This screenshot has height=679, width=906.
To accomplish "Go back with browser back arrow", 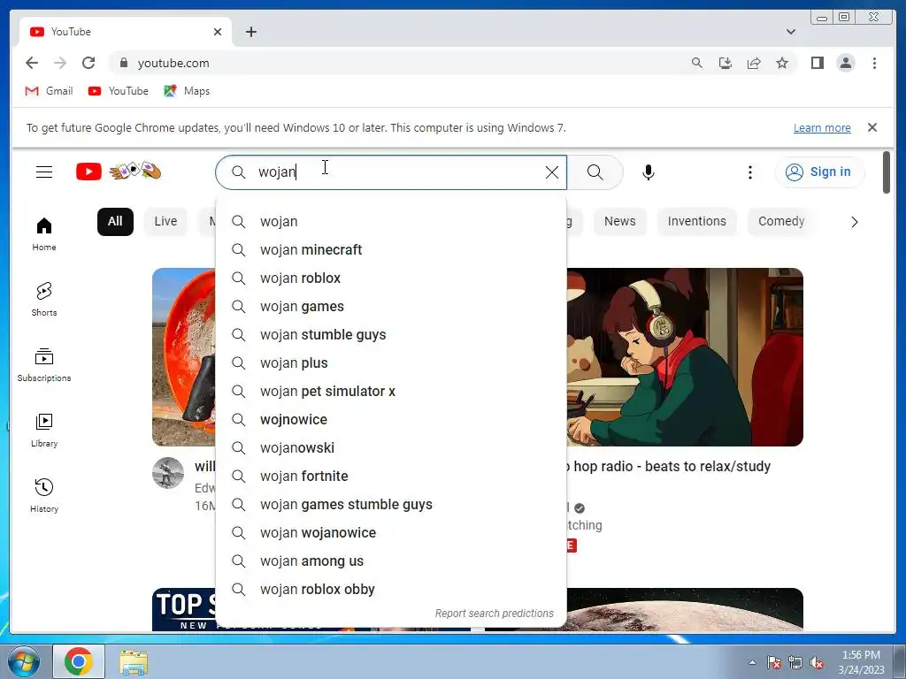I will pyautogui.click(x=32, y=63).
